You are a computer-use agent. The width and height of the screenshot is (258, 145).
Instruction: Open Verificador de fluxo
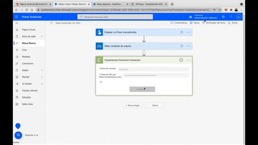pos(214,23)
